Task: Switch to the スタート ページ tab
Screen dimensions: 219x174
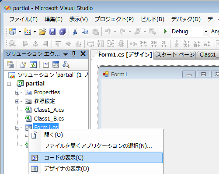Action: [175, 55]
